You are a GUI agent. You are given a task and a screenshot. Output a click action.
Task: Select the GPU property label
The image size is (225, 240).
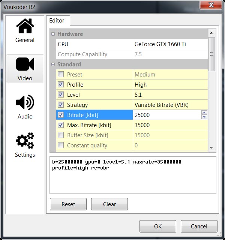tap(63, 44)
